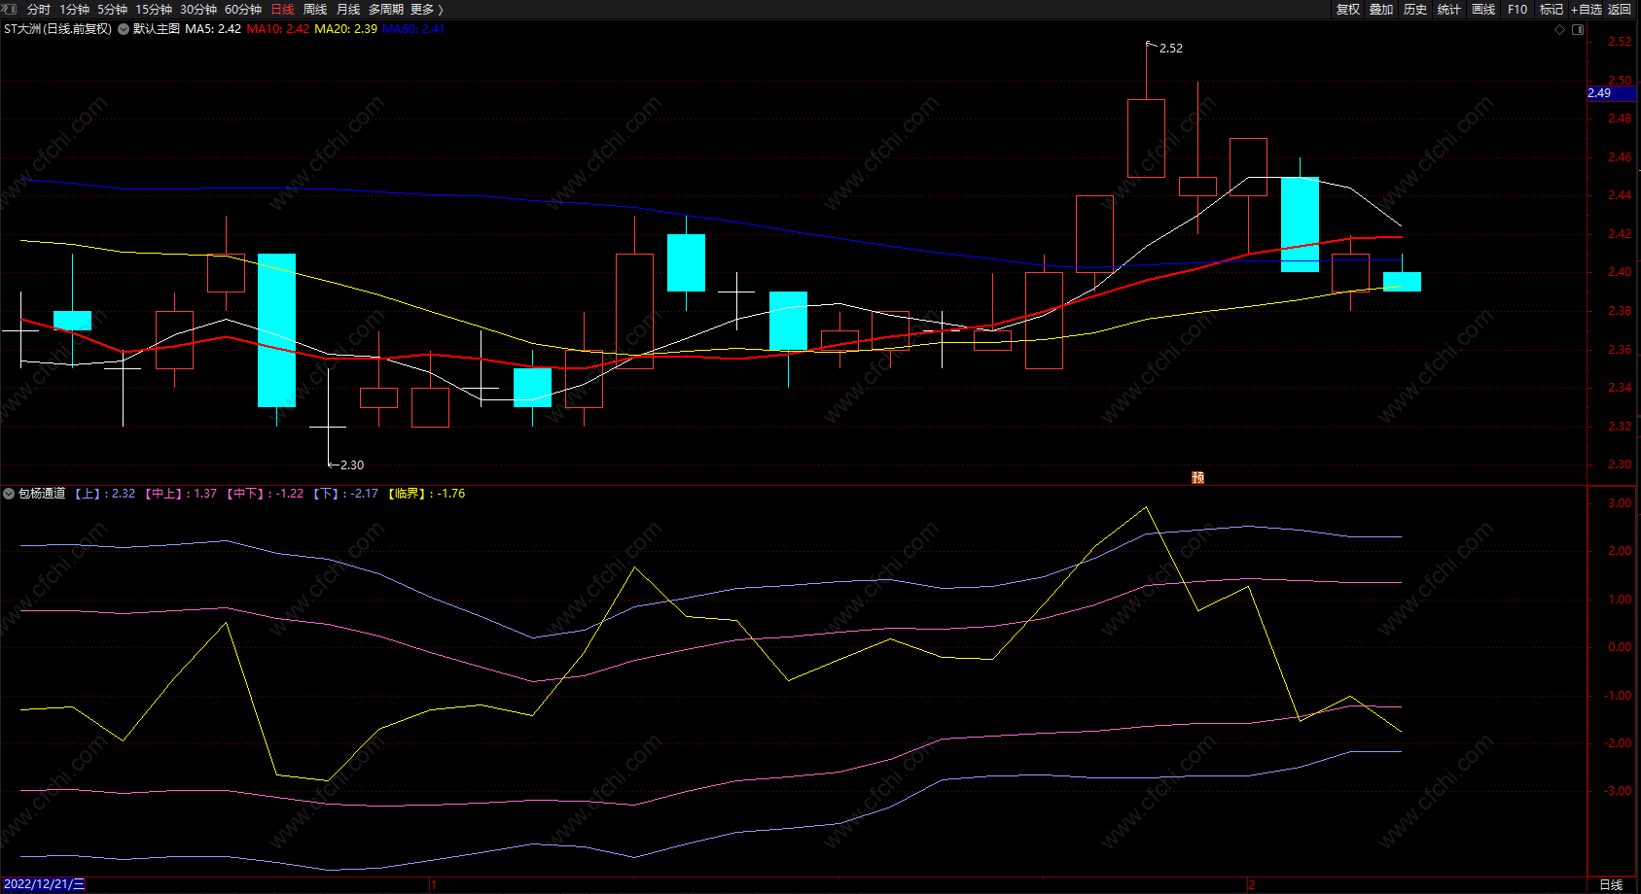Click the MA10: 2.42 label

pos(278,29)
